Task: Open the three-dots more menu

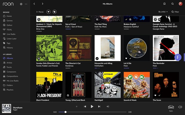Action: (x=26, y=4)
